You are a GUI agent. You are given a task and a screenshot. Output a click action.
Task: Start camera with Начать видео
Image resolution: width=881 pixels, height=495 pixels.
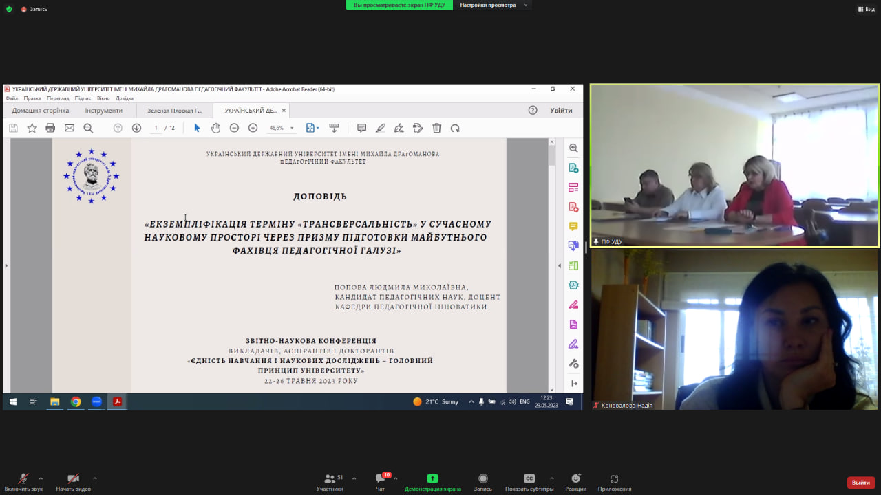(x=73, y=482)
